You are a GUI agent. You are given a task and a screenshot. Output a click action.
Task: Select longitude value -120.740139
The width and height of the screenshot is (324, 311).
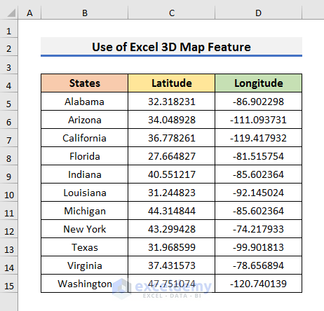click(x=258, y=284)
